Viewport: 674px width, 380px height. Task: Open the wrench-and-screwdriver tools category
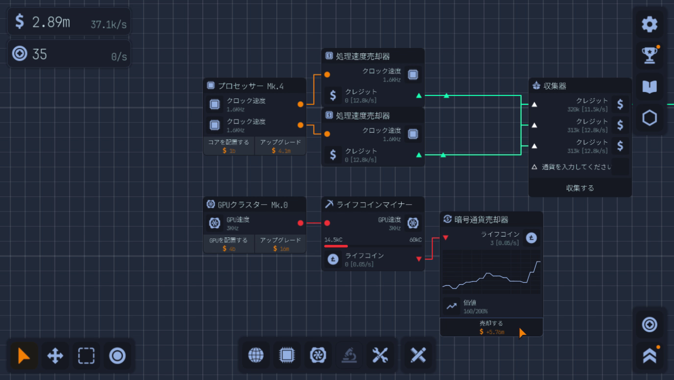[381, 356]
